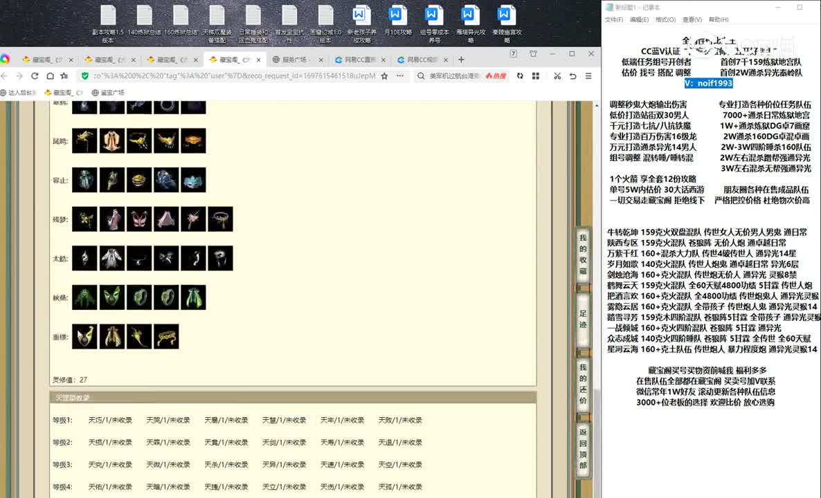
Task: Open Notepad 文件(F) menu
Action: (x=613, y=20)
